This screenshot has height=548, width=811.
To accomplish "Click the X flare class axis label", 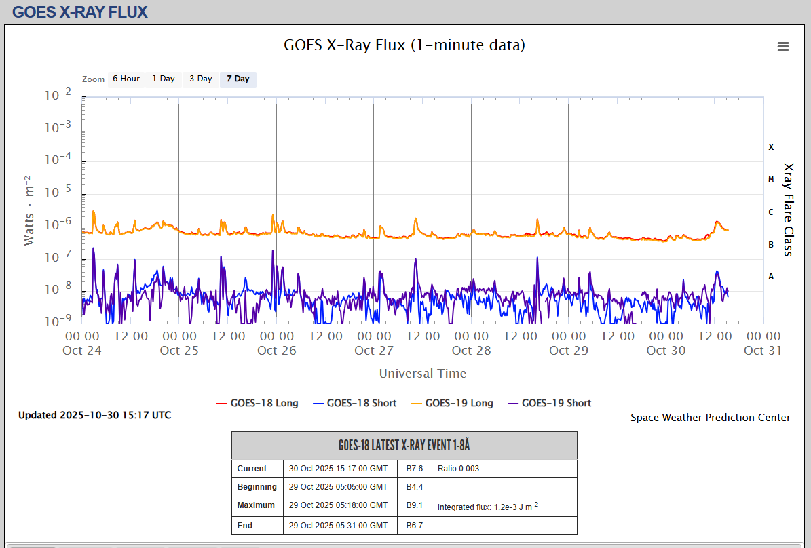I will (770, 147).
